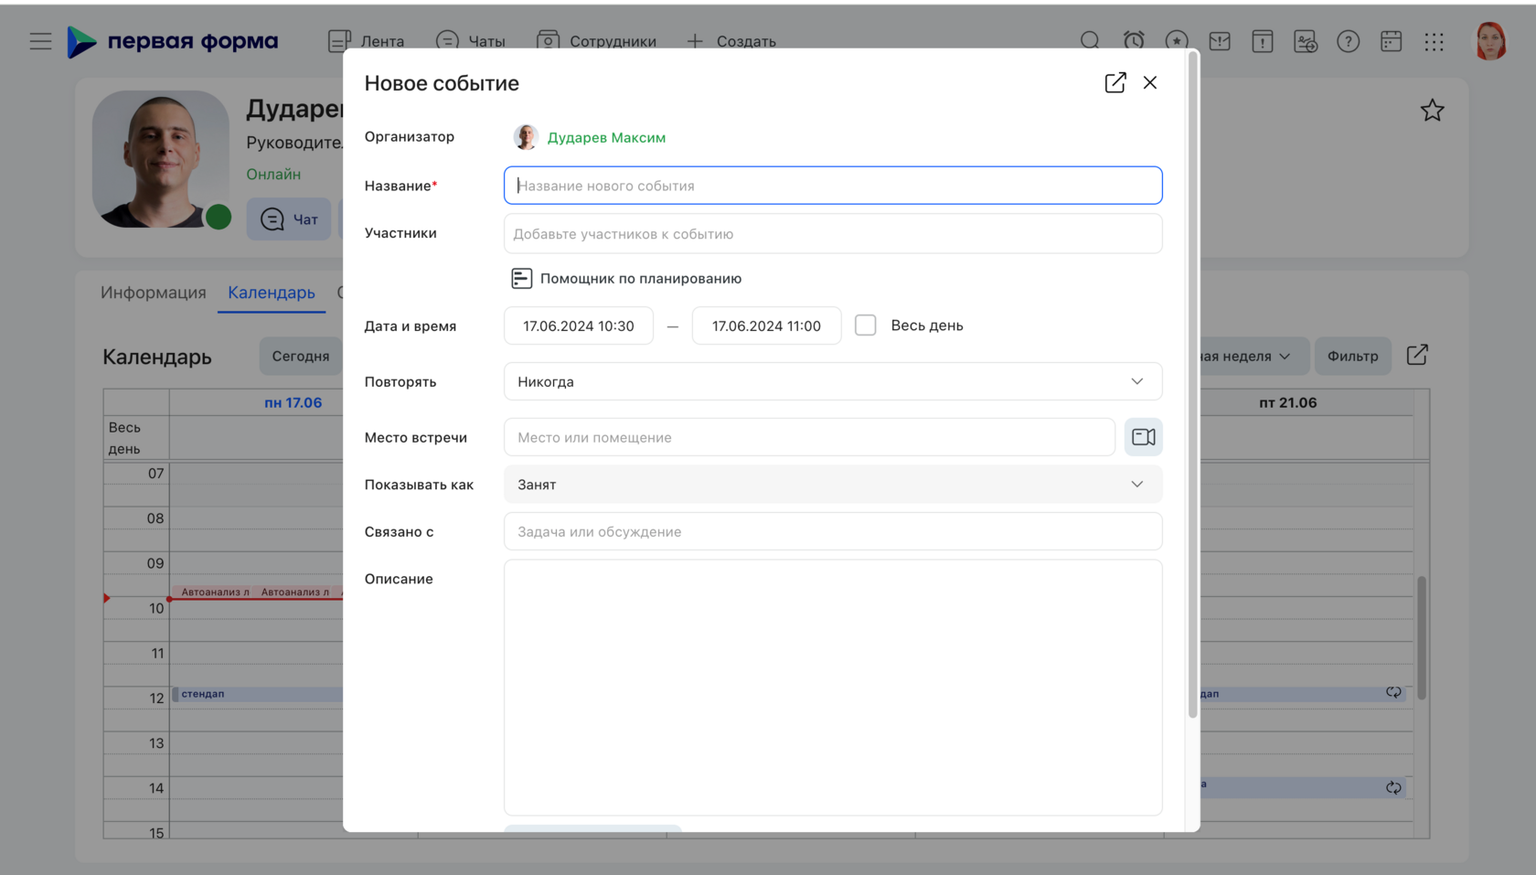The width and height of the screenshot is (1536, 875).
Task: Open the apps grid dots icon
Action: pyautogui.click(x=1435, y=41)
